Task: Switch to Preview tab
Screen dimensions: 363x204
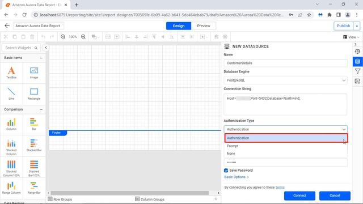Action: click(204, 26)
